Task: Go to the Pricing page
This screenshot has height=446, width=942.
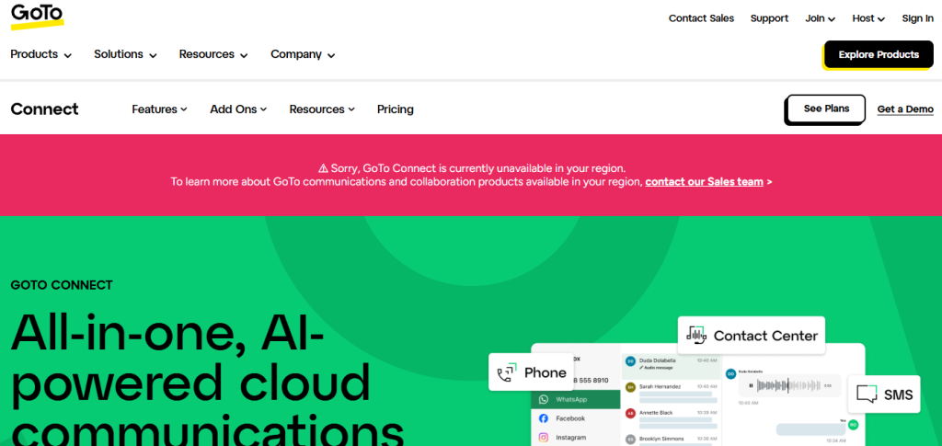Action: [395, 109]
